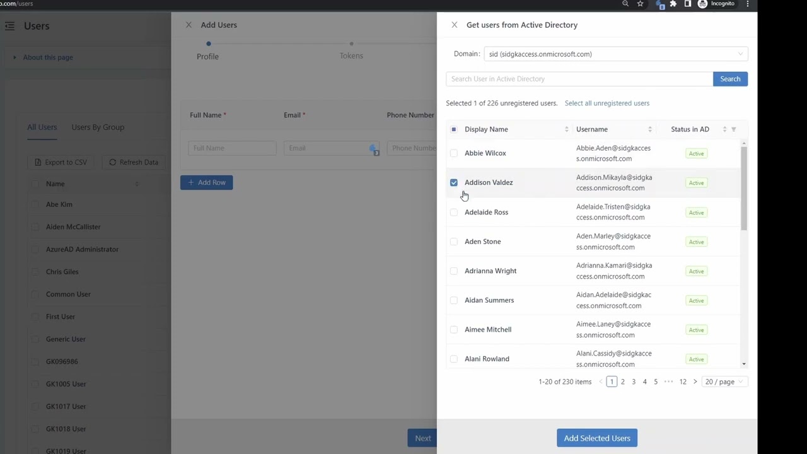807x454 pixels.
Task: Close the Get users from Active Directory panel
Action: 455,25
